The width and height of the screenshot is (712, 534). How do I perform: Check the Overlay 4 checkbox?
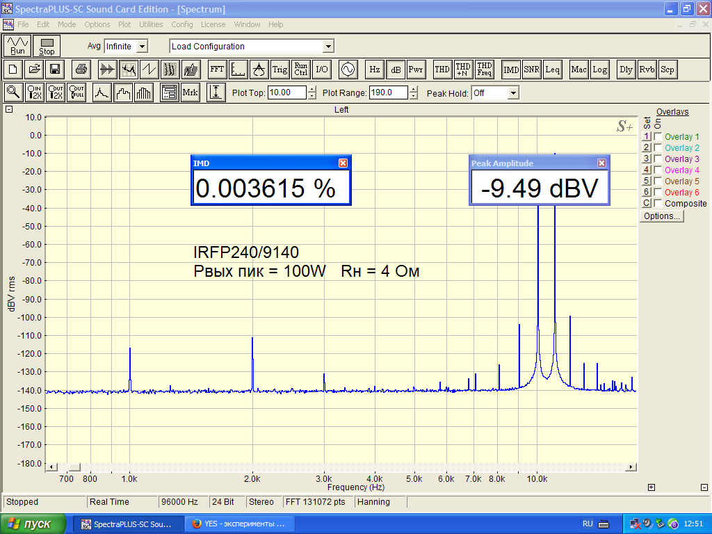658,170
